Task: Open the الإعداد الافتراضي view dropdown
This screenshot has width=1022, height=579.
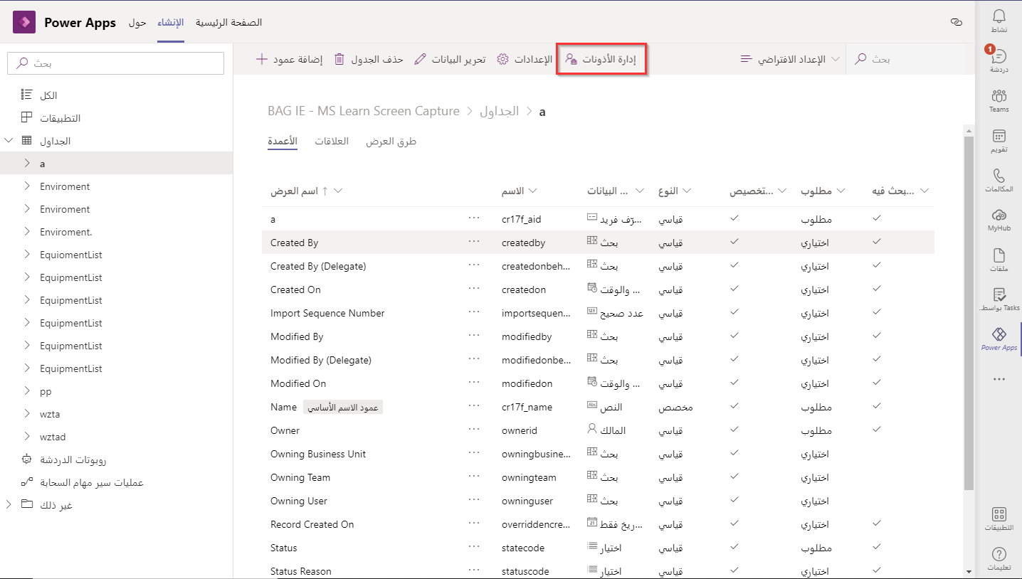Action: pyautogui.click(x=790, y=59)
